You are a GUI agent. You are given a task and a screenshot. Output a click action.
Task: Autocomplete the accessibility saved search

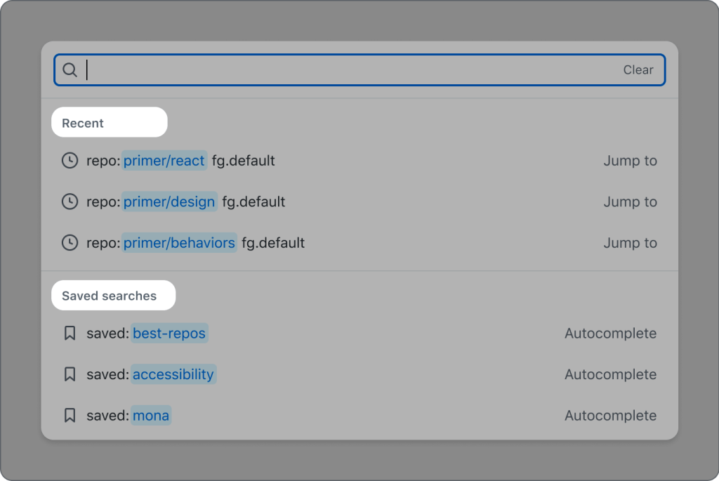coord(610,374)
